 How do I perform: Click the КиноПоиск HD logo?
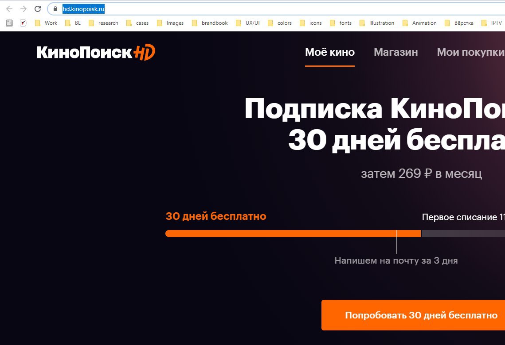click(x=96, y=52)
